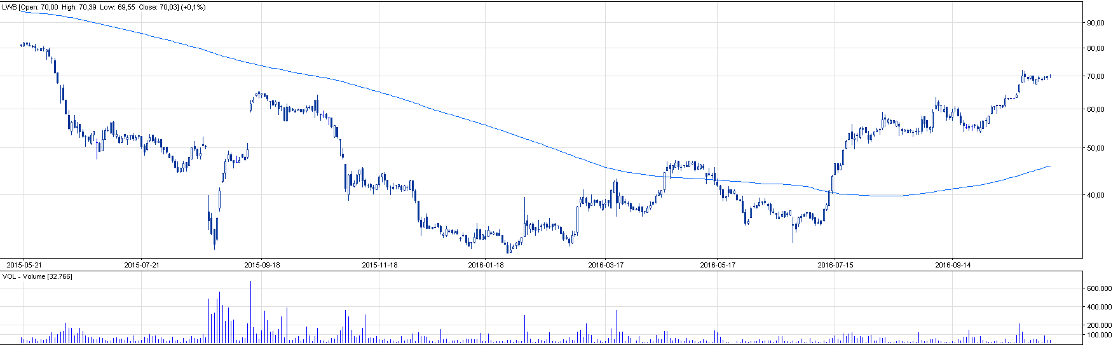Click the 2015-11-18 date on time axis
This screenshot has width=1118, height=345.
[x=379, y=265]
